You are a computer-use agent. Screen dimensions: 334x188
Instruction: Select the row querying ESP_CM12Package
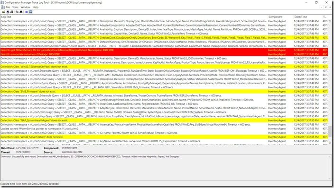(x=164, y=71)
